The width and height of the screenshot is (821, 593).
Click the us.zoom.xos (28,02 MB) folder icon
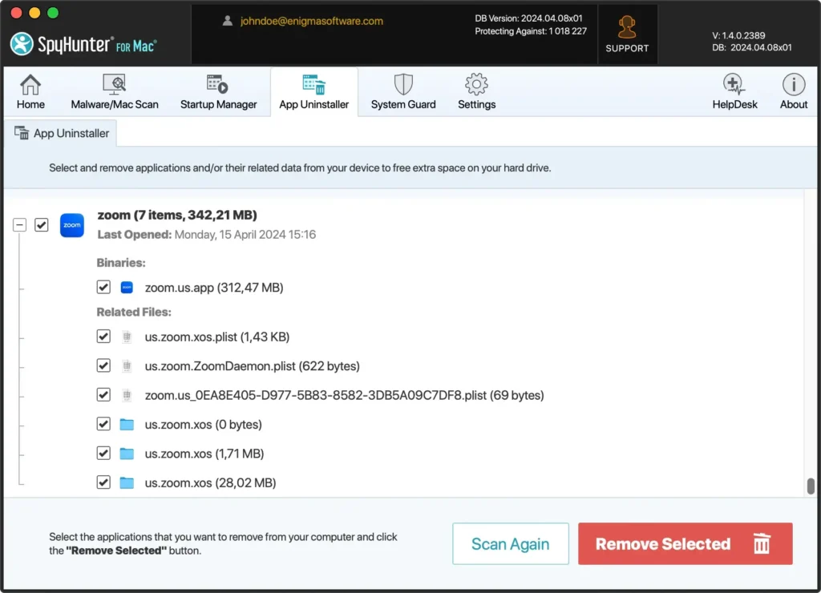point(127,482)
